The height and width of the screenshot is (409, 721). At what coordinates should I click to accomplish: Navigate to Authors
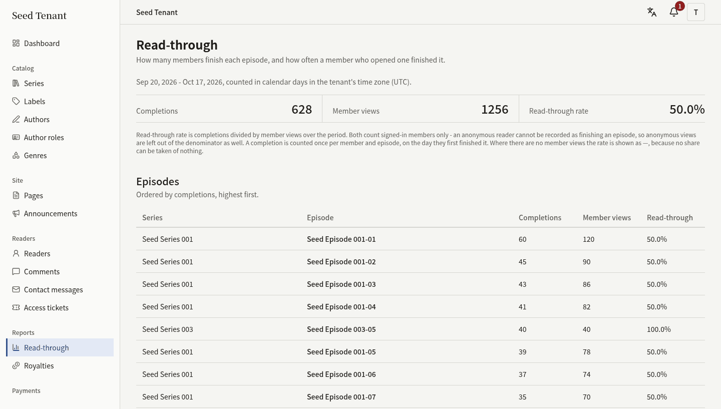coord(60,119)
